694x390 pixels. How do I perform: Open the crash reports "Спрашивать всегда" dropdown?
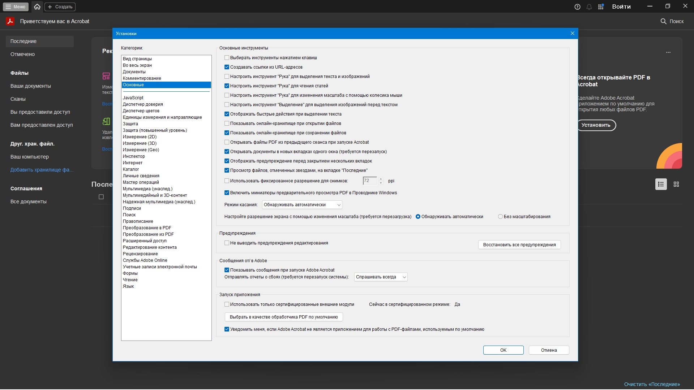(381, 277)
